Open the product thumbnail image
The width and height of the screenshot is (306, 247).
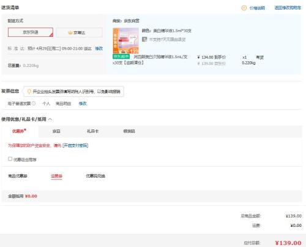pos(125,40)
